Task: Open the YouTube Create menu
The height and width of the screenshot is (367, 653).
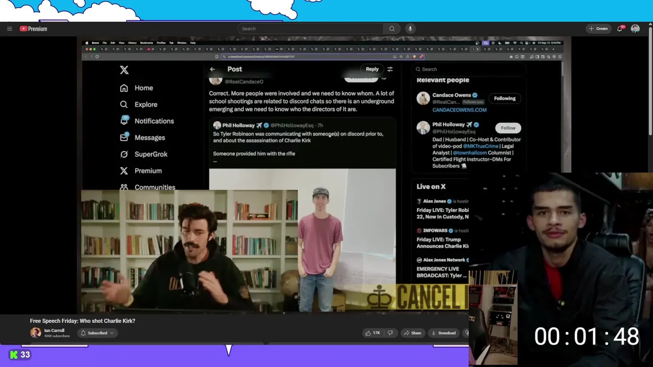Action: (x=598, y=29)
